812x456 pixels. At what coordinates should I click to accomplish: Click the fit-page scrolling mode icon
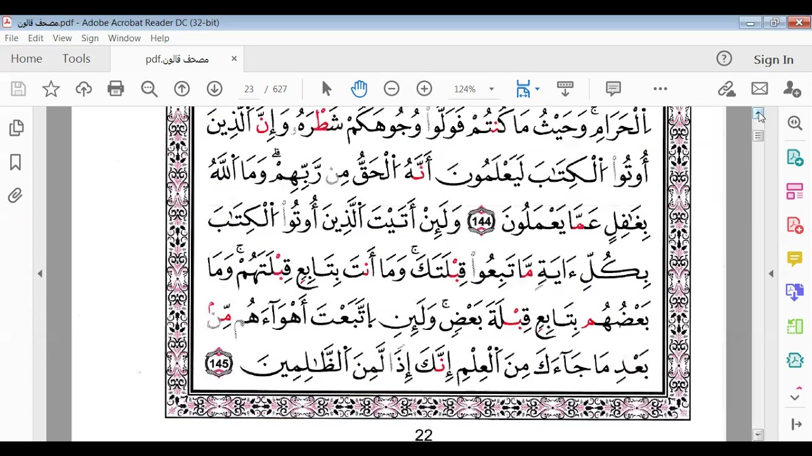click(523, 89)
